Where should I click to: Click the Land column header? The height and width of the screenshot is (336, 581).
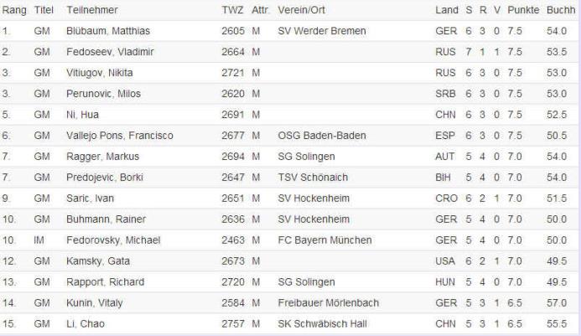(447, 10)
